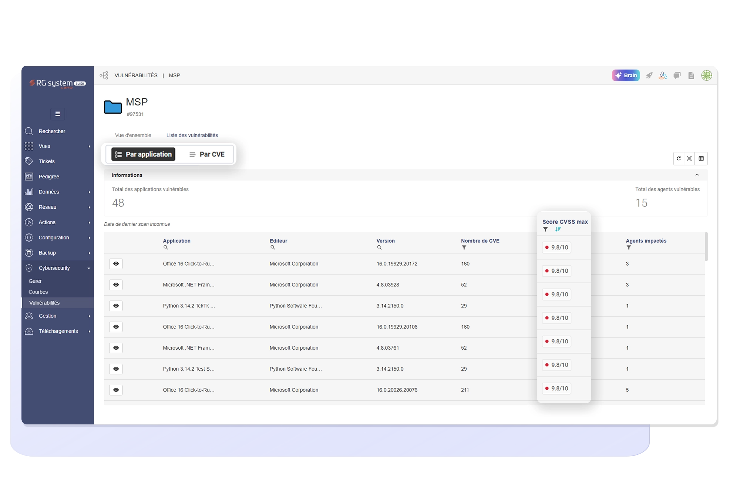Click eye icon for Python 3.14.2 Test S row
The height and width of the screenshot is (491, 740).
click(116, 369)
